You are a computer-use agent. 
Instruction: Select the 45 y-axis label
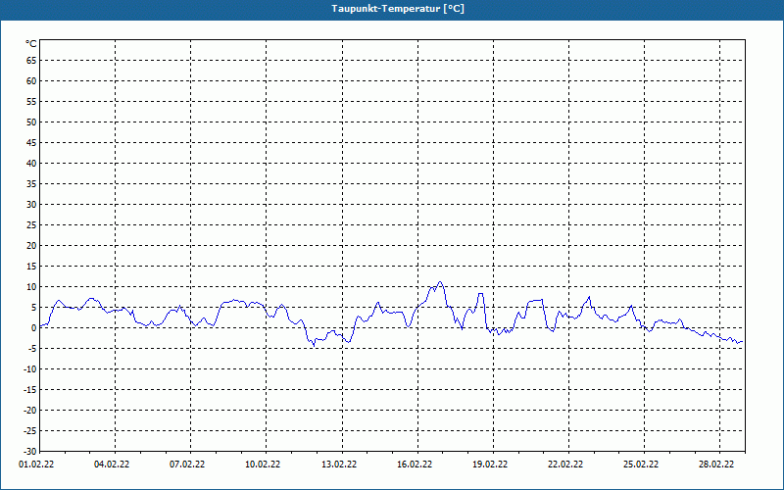(31, 142)
